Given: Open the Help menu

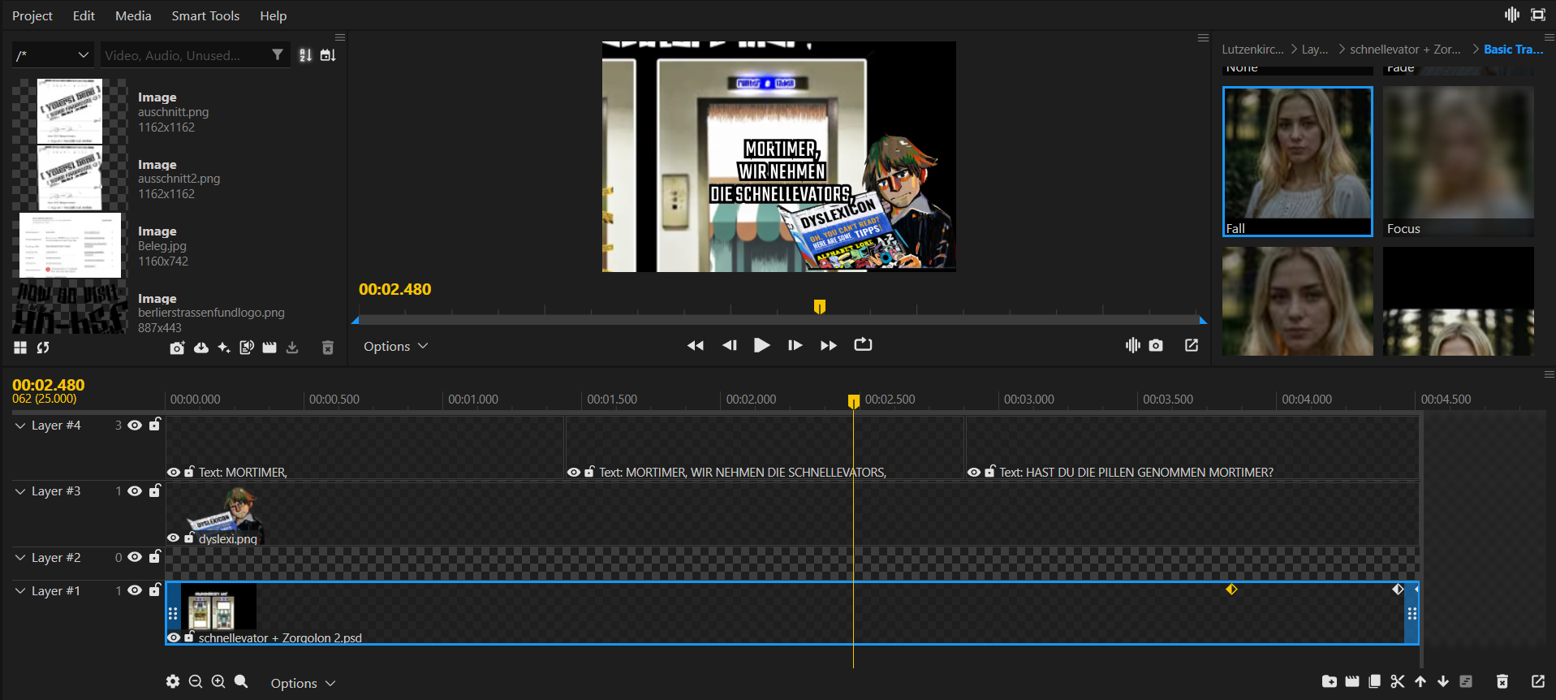Looking at the screenshot, I should pos(273,15).
